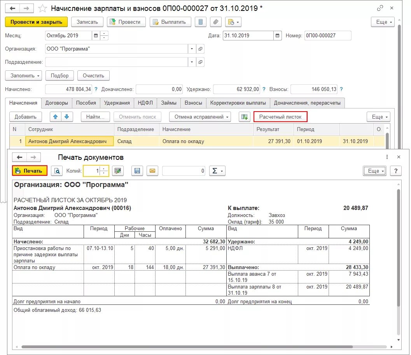Viewport: 411px width, 355px height.
Task: Add the salary document to favorites with the star
Action: tap(42, 9)
